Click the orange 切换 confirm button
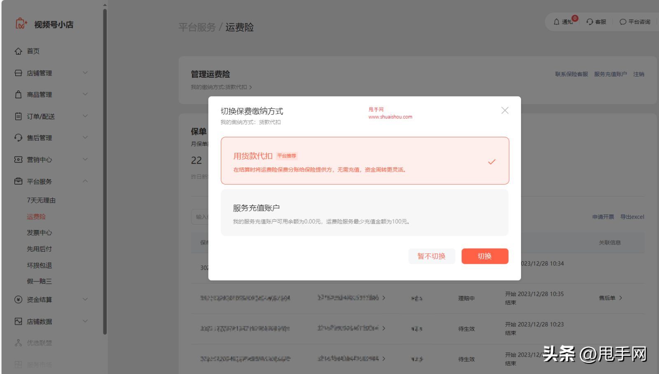This screenshot has width=659, height=374. coord(484,256)
